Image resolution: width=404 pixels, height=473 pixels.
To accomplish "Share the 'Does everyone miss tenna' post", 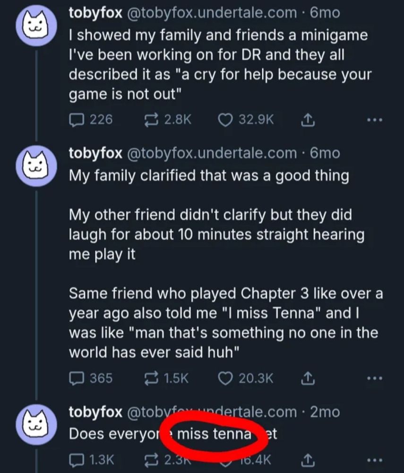I will pyautogui.click(x=308, y=460).
